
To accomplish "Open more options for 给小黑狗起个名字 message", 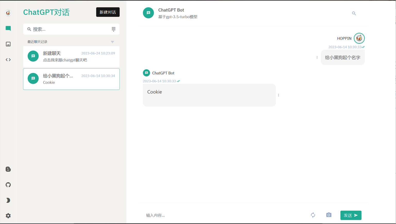I will (317, 57).
